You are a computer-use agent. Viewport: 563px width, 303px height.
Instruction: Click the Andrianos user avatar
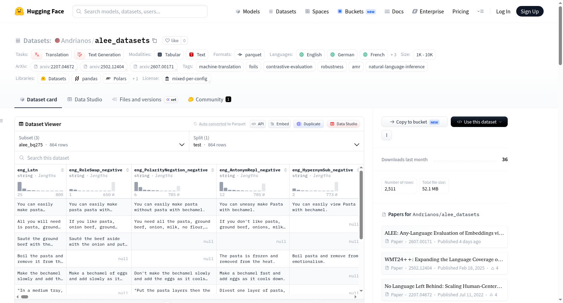(x=57, y=40)
